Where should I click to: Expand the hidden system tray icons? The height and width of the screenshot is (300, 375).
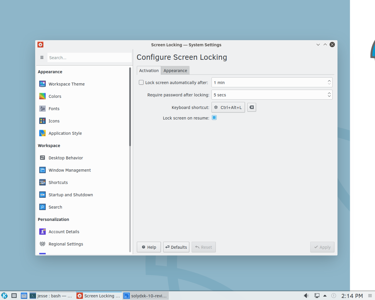coord(325,296)
